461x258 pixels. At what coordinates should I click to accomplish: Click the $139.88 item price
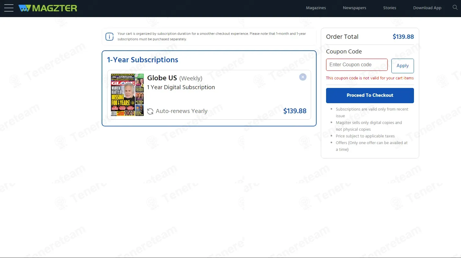[295, 111]
